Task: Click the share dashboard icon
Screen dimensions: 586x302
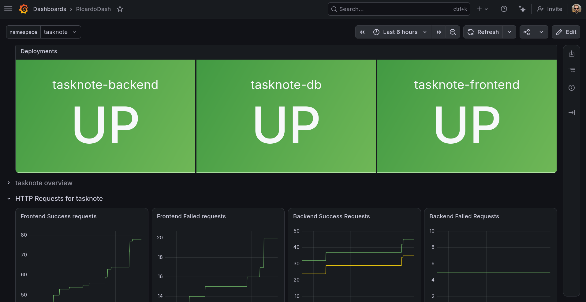Action: coord(527,32)
